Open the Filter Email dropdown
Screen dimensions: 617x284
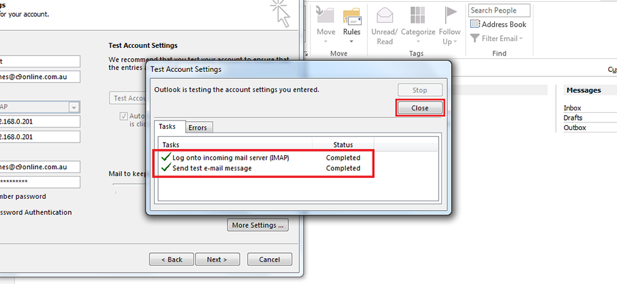tap(497, 38)
